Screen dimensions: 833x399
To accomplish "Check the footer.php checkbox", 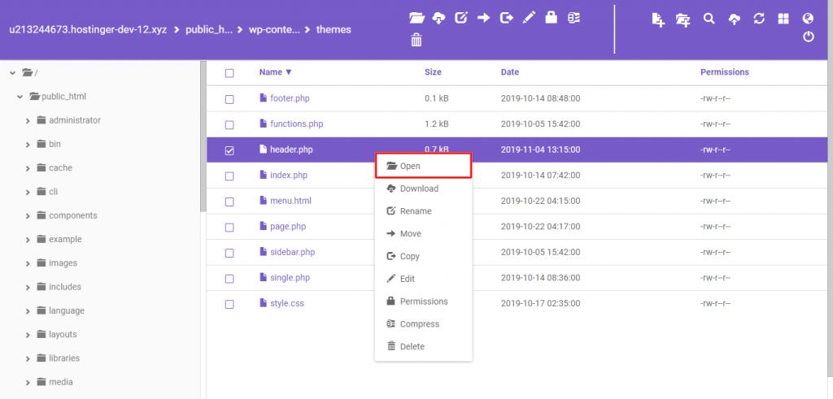I will click(x=229, y=99).
